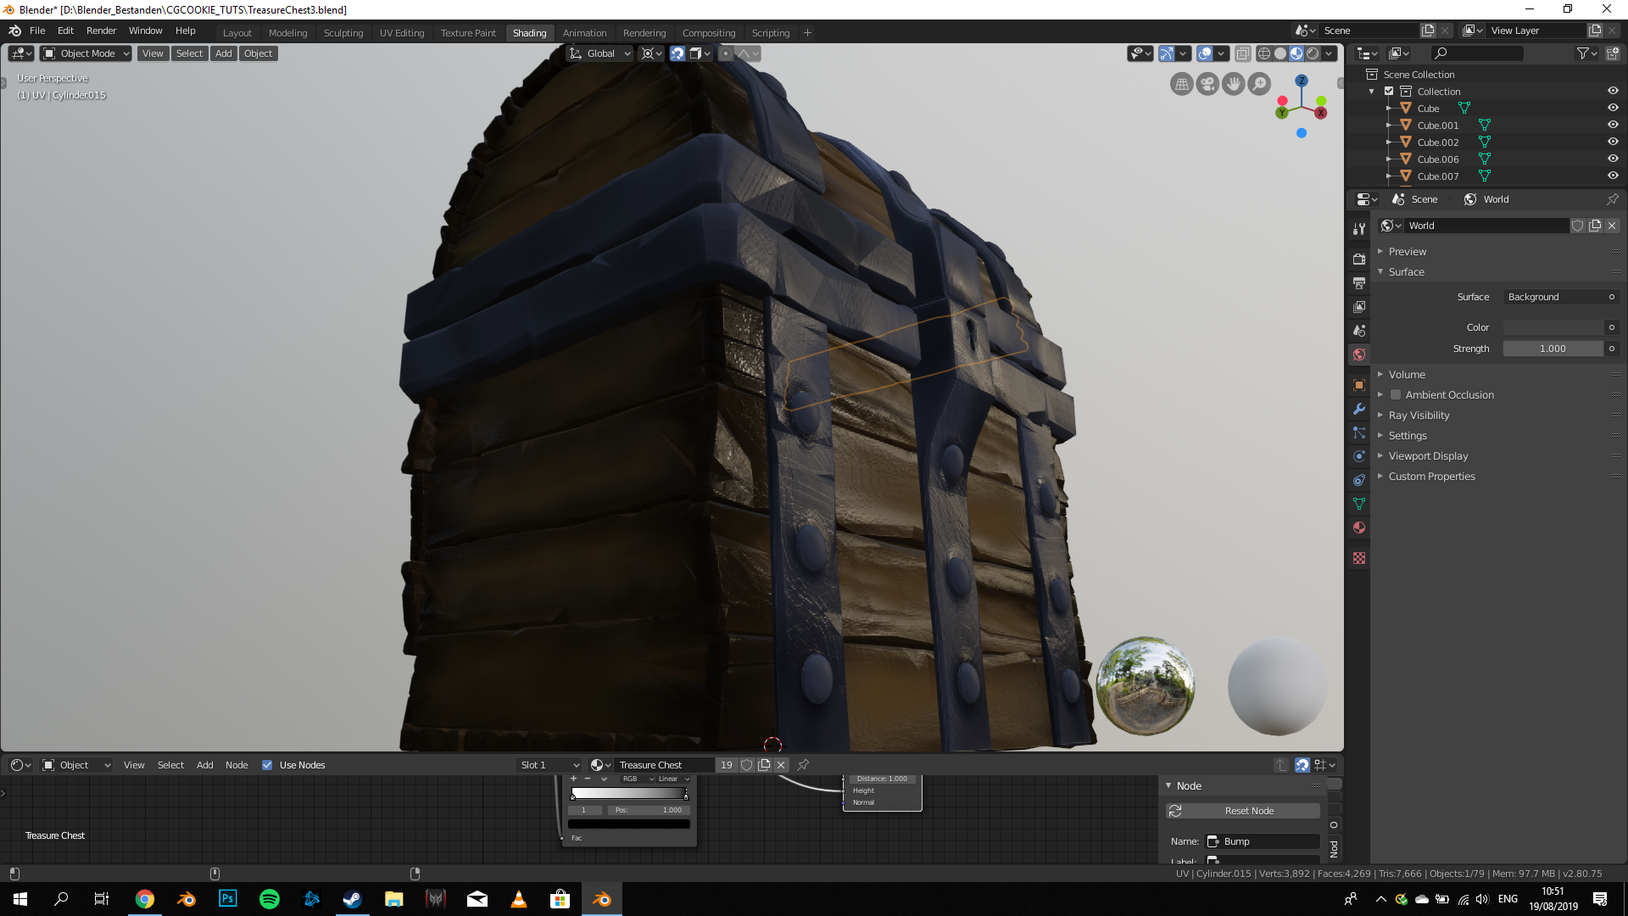Open the Modifiers properties tab (wrench icon)
Image resolution: width=1628 pixels, height=916 pixels.
click(x=1359, y=409)
